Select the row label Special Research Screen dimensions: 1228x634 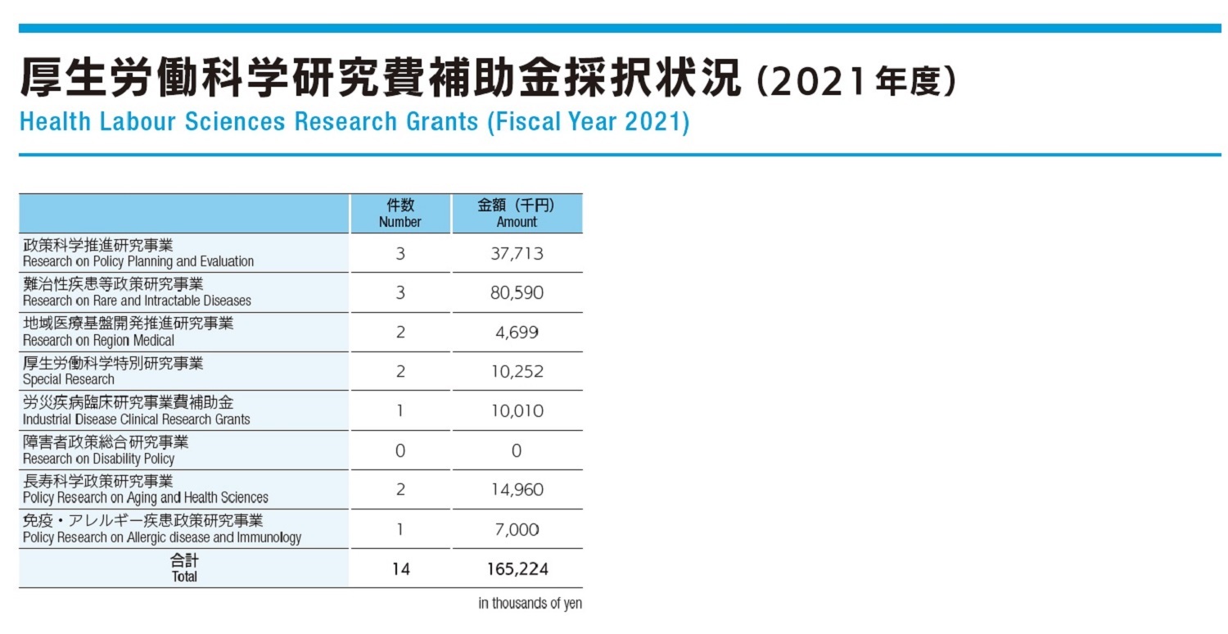click(x=69, y=380)
